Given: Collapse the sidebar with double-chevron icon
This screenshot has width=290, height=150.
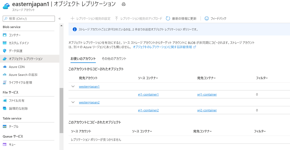Looking at the screenshot, I should pyautogui.click(x=59, y=19).
